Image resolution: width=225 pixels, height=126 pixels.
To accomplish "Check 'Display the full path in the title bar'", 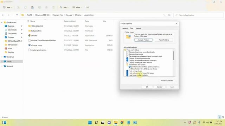I will (x=127, y=63).
